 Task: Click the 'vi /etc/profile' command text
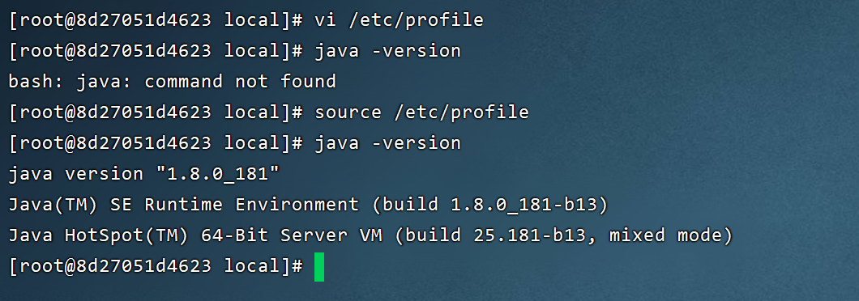coord(399,21)
